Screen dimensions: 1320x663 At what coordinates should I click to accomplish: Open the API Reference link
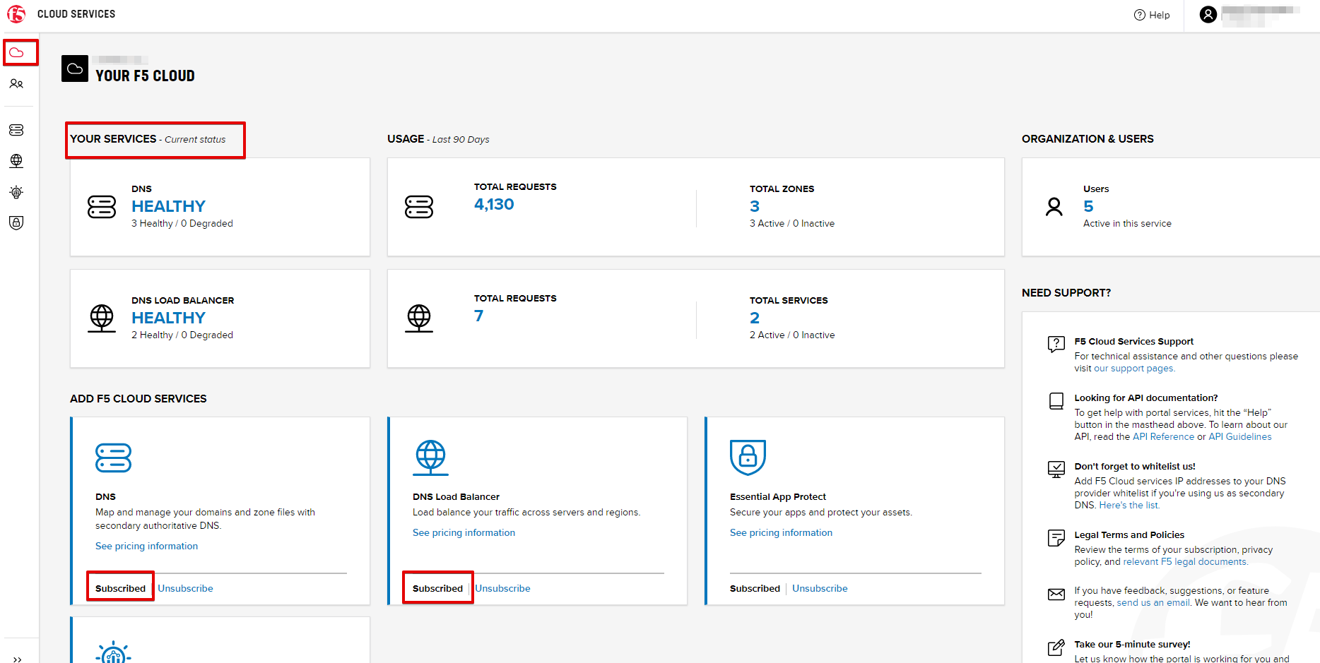click(x=1163, y=437)
